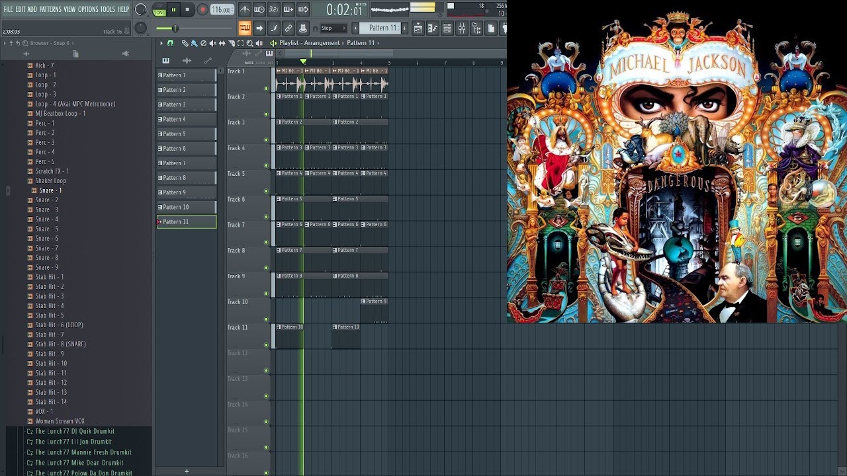
Task: Select the Paint brush tool in playlist
Action: 194,43
